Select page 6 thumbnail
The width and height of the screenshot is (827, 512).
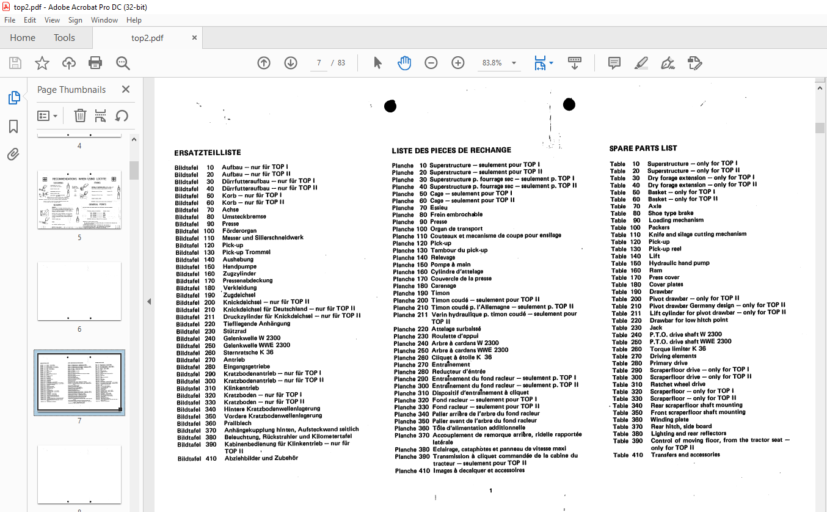(x=79, y=291)
